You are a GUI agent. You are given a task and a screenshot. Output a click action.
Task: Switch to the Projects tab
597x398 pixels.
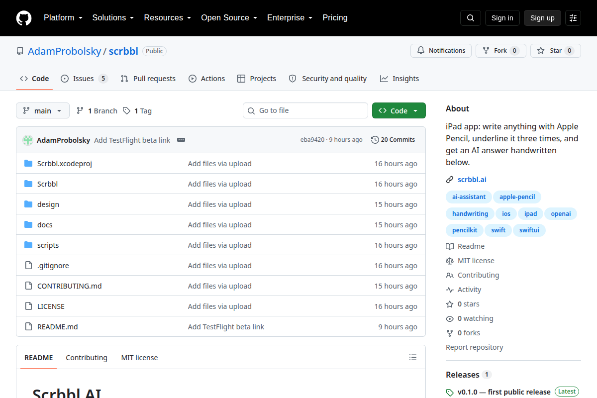point(257,79)
